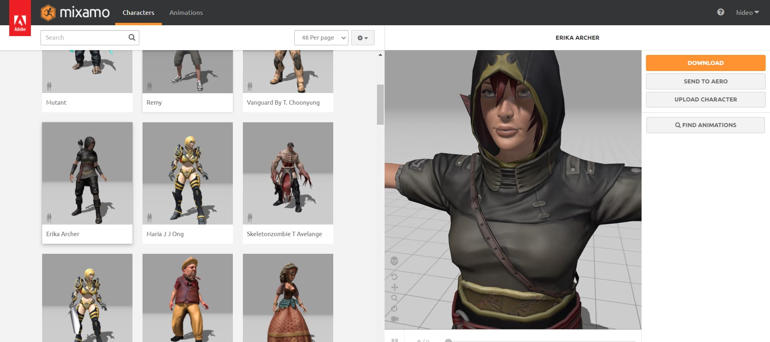Select the blonde armored sword character thumbnail
The height and width of the screenshot is (342, 770).
pos(87,298)
